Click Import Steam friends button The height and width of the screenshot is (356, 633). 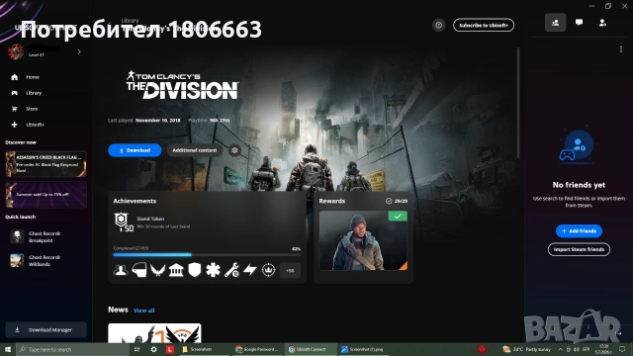[x=579, y=249]
